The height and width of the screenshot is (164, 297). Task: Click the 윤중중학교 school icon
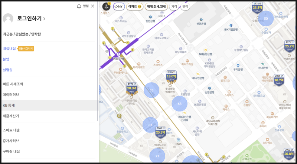pyautogui.click(x=123, y=128)
